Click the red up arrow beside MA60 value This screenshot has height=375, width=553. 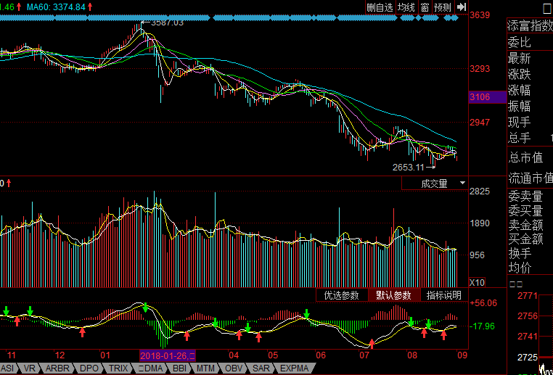(91, 7)
